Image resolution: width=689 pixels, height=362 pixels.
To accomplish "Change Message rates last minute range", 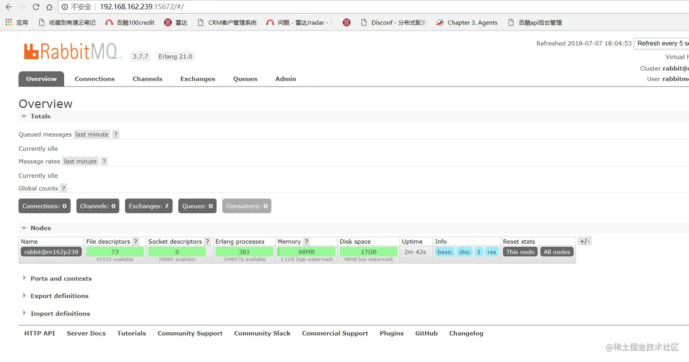I will (x=80, y=161).
